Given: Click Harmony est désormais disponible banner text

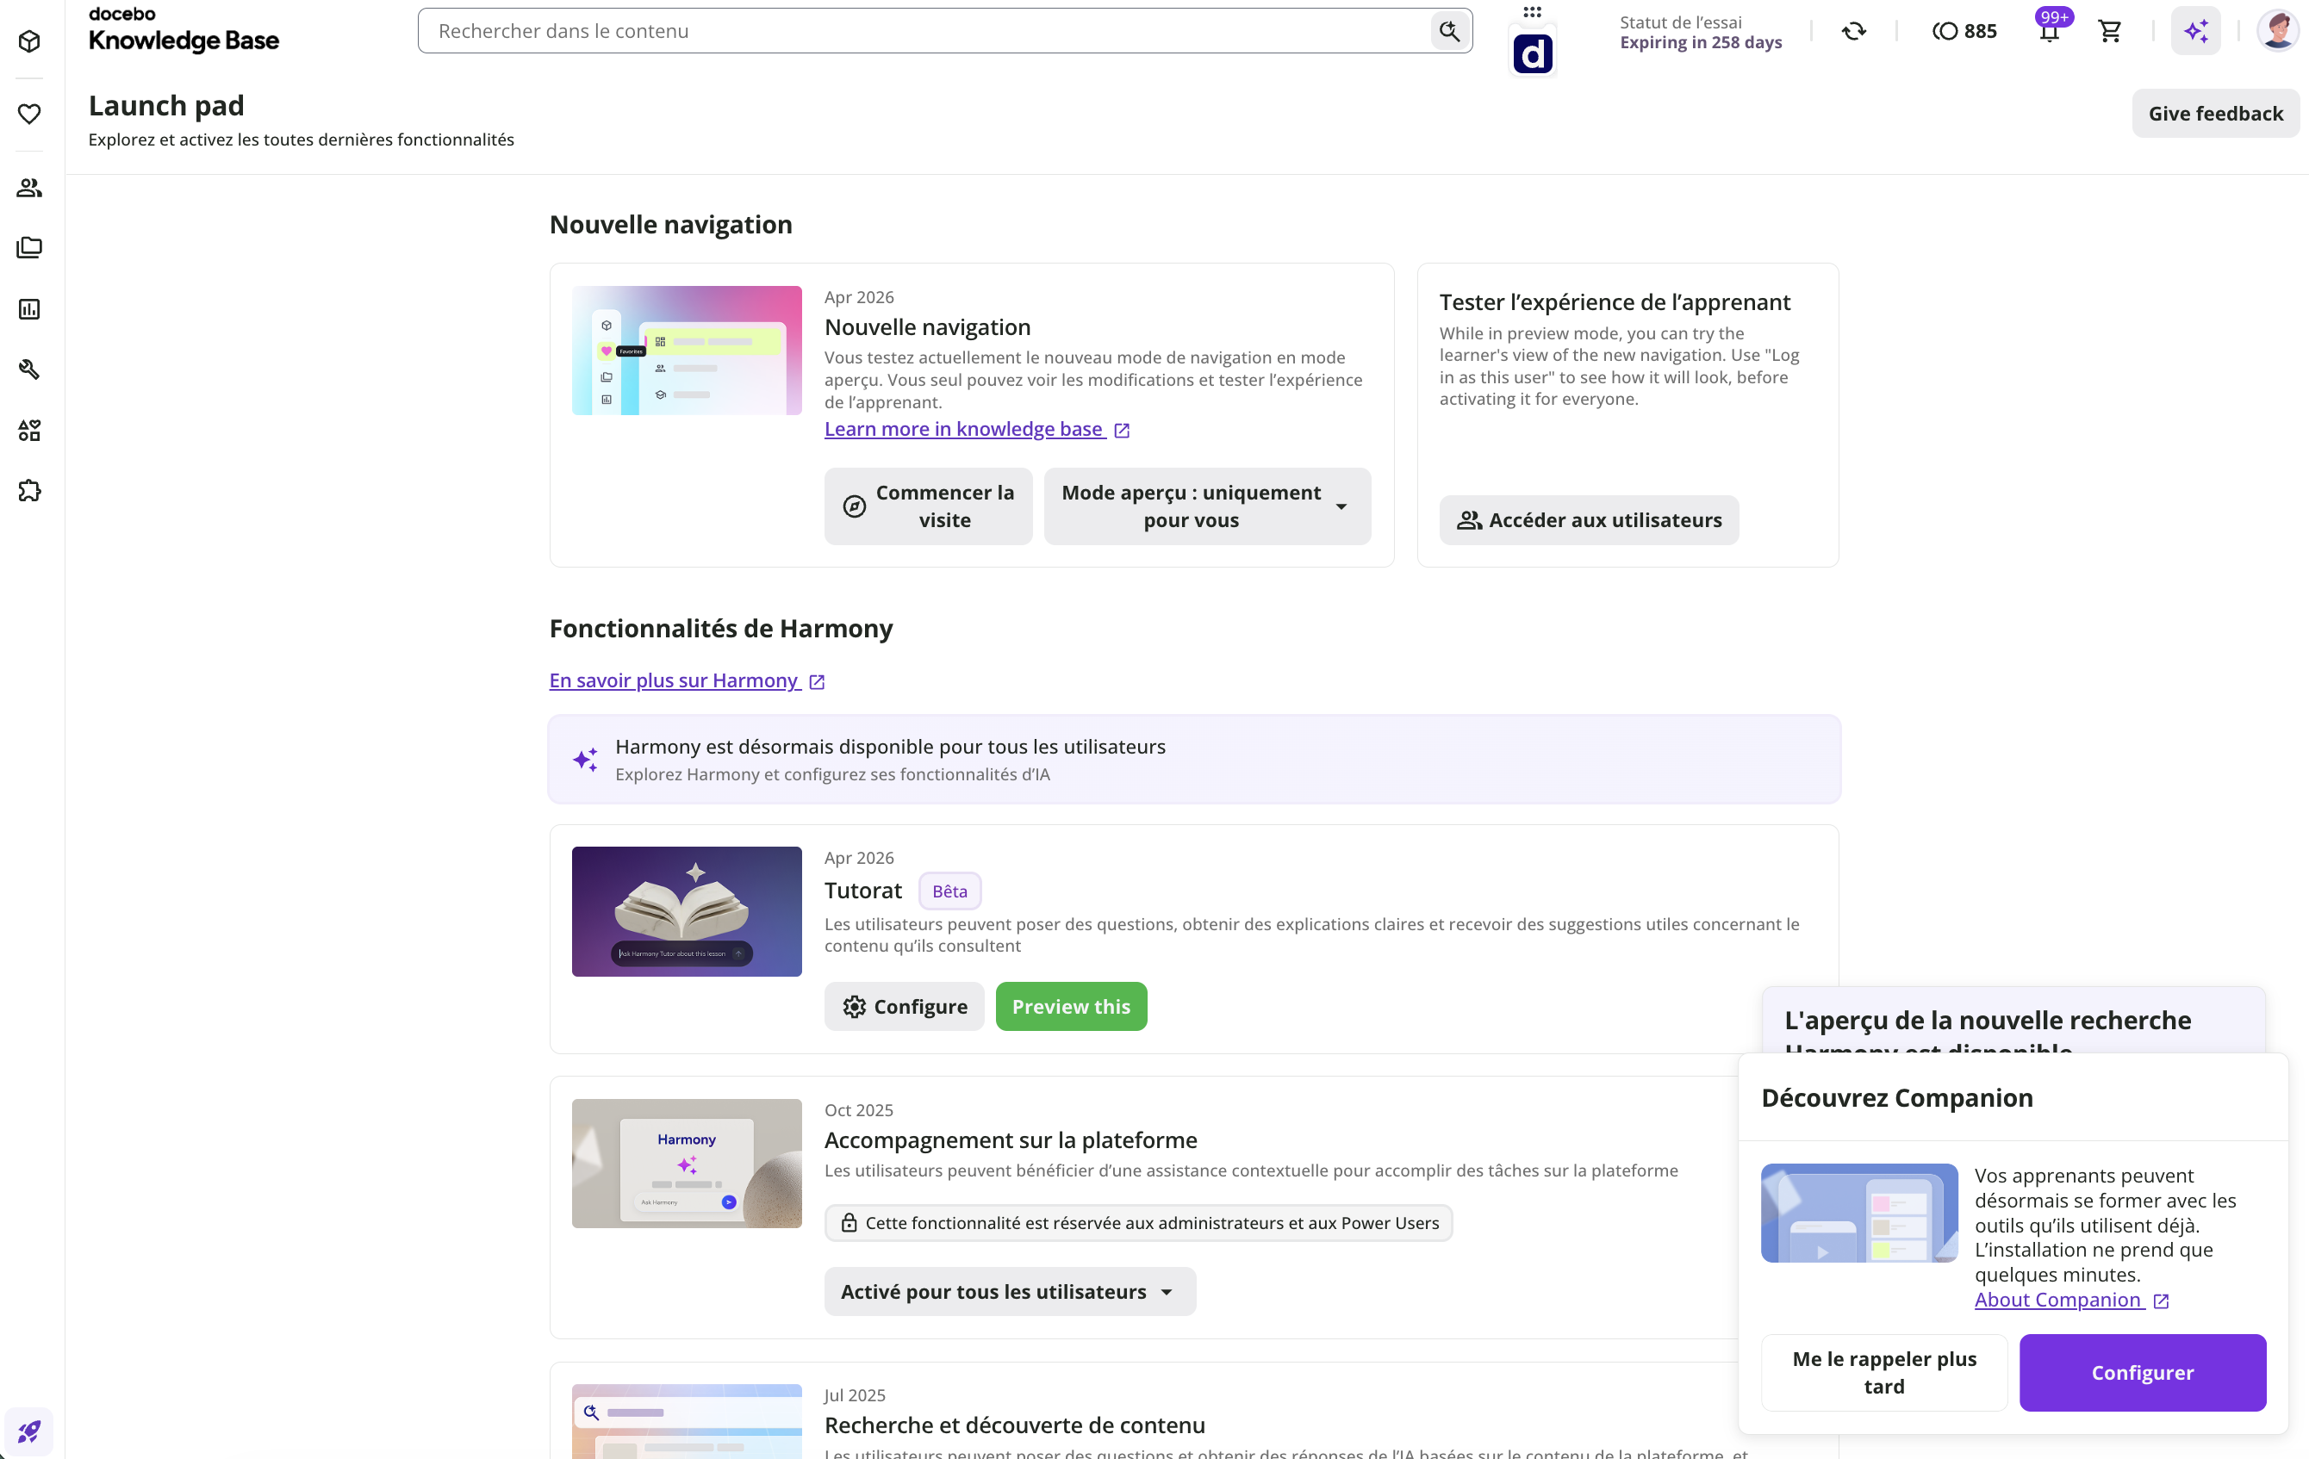Looking at the screenshot, I should 890,747.
